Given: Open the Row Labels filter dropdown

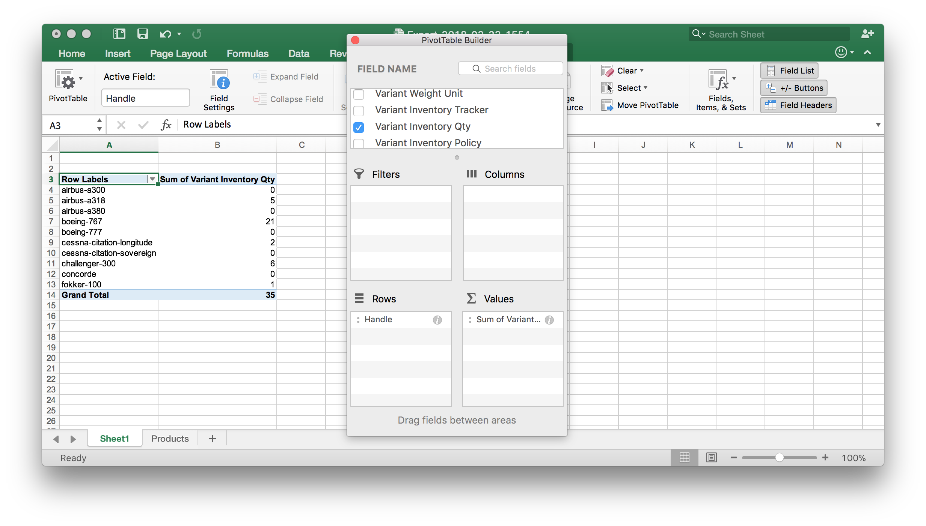Looking at the screenshot, I should 152,179.
